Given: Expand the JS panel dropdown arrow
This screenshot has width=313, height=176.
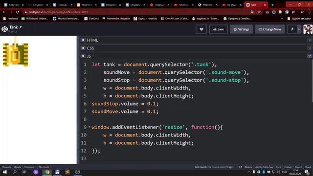Looking at the screenshot, I should click(x=310, y=56).
